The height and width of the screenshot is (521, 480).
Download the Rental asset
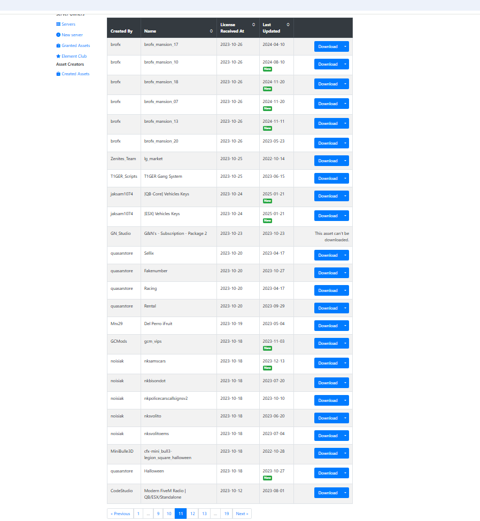tap(328, 308)
